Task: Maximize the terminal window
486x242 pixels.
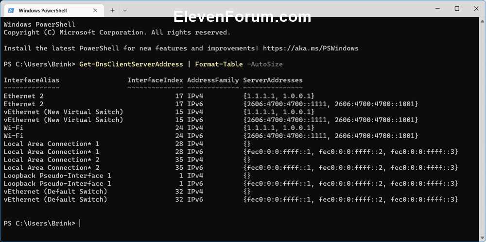Action: (x=457, y=9)
